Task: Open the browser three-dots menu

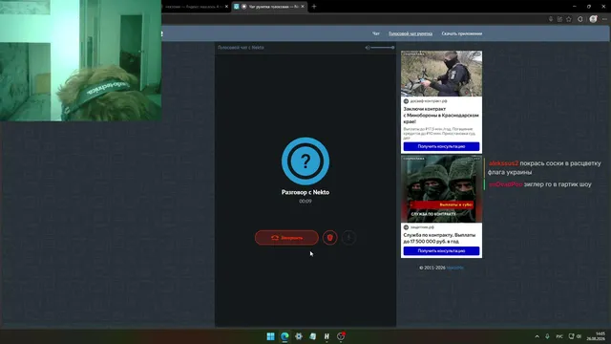Action: (604, 19)
